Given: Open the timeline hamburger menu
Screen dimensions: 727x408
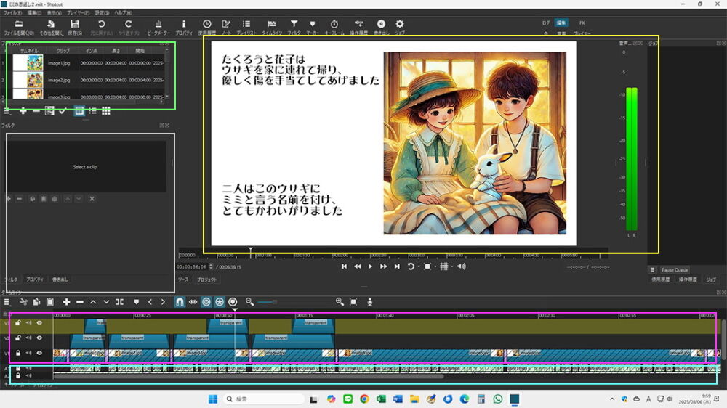Looking at the screenshot, I should [7, 302].
